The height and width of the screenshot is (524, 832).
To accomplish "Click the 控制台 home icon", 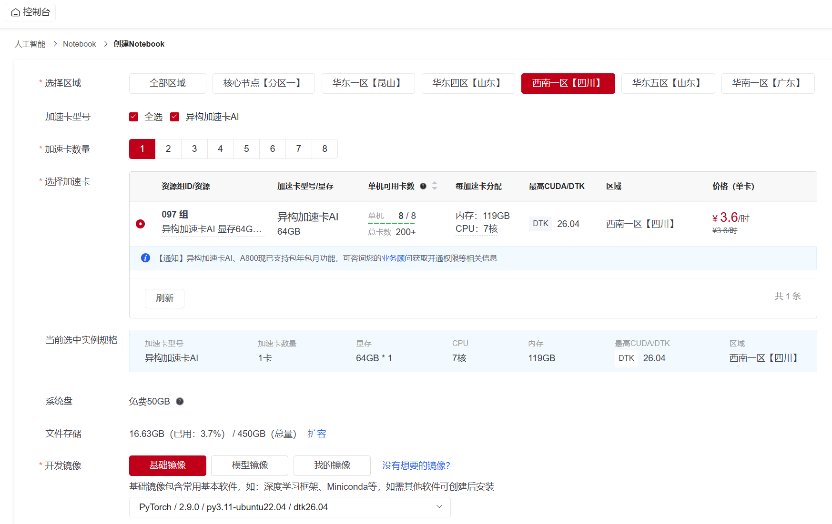I will tap(16, 12).
